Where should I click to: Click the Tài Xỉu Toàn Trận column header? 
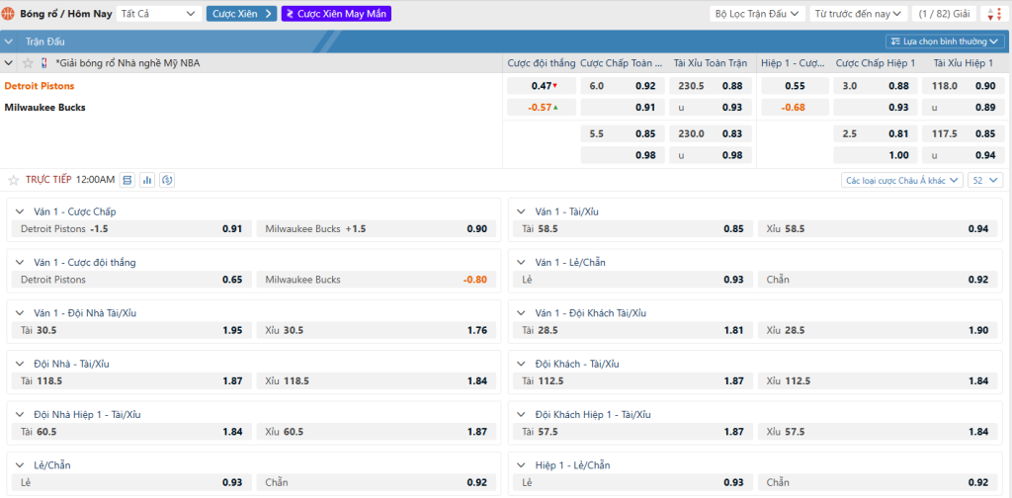coord(711,63)
